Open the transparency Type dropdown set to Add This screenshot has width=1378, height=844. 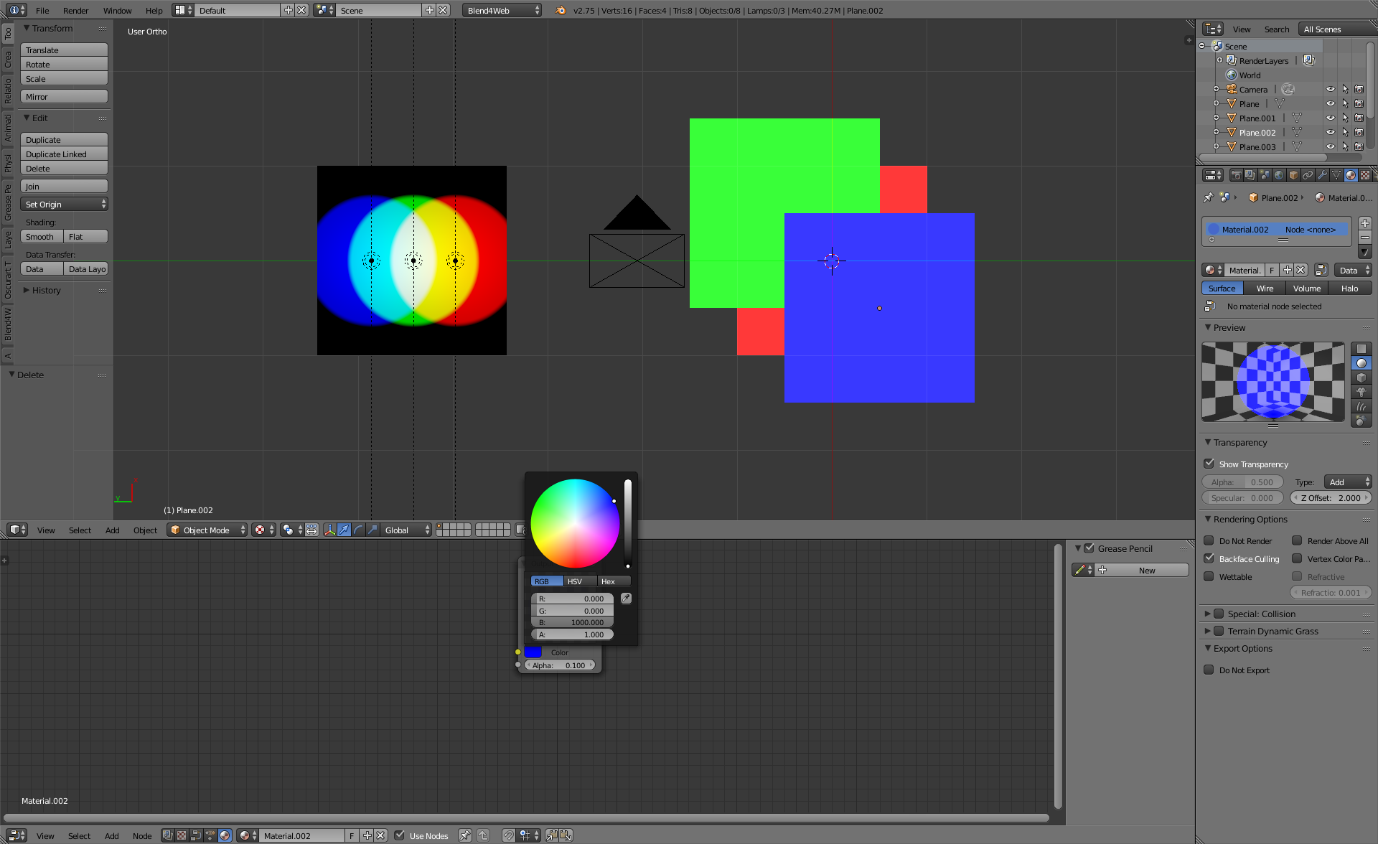click(x=1347, y=482)
